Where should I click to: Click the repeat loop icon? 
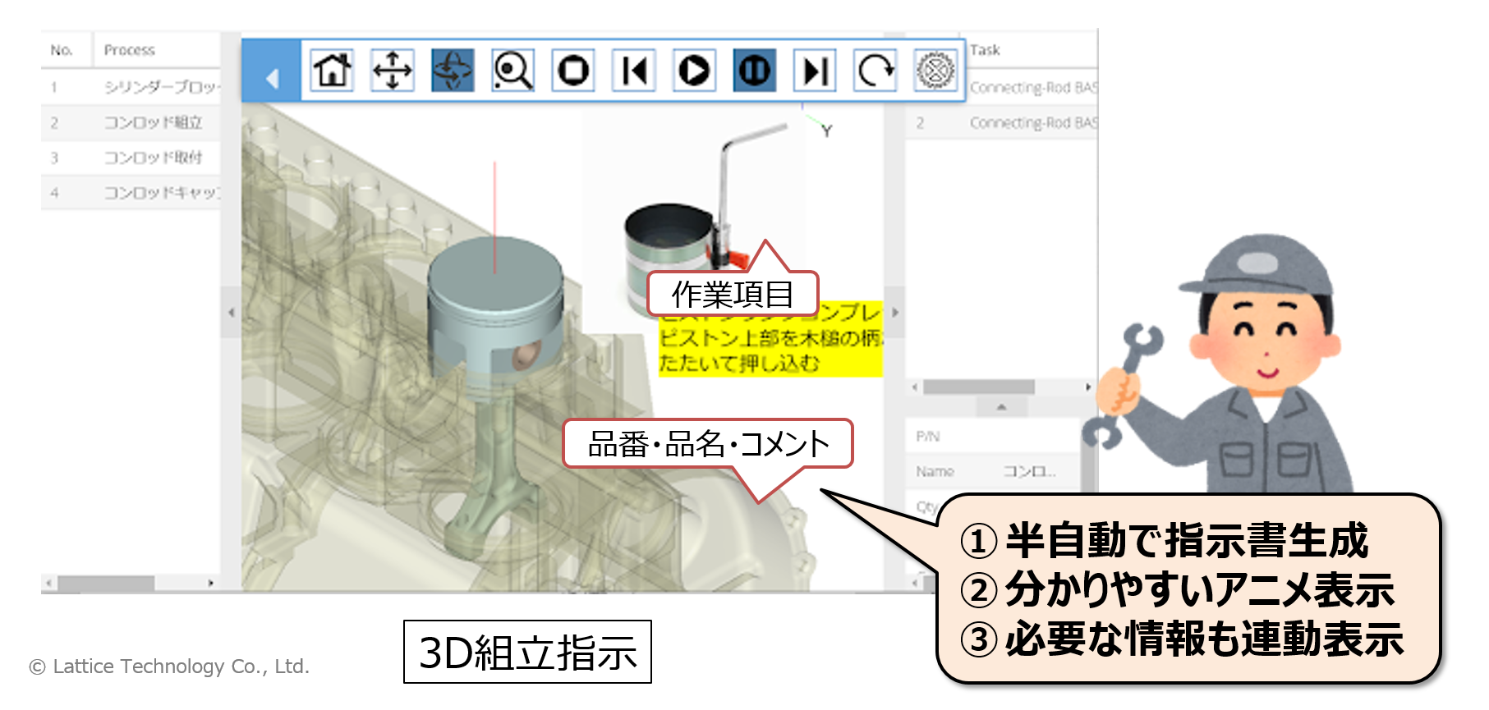(x=875, y=70)
